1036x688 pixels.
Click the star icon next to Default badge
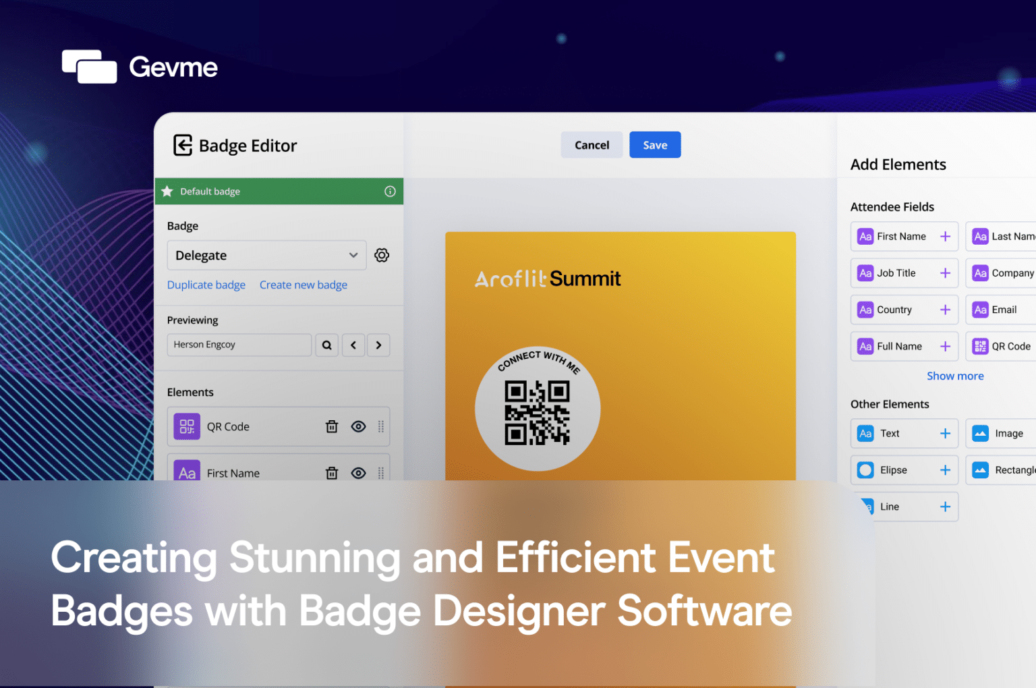[x=167, y=191]
